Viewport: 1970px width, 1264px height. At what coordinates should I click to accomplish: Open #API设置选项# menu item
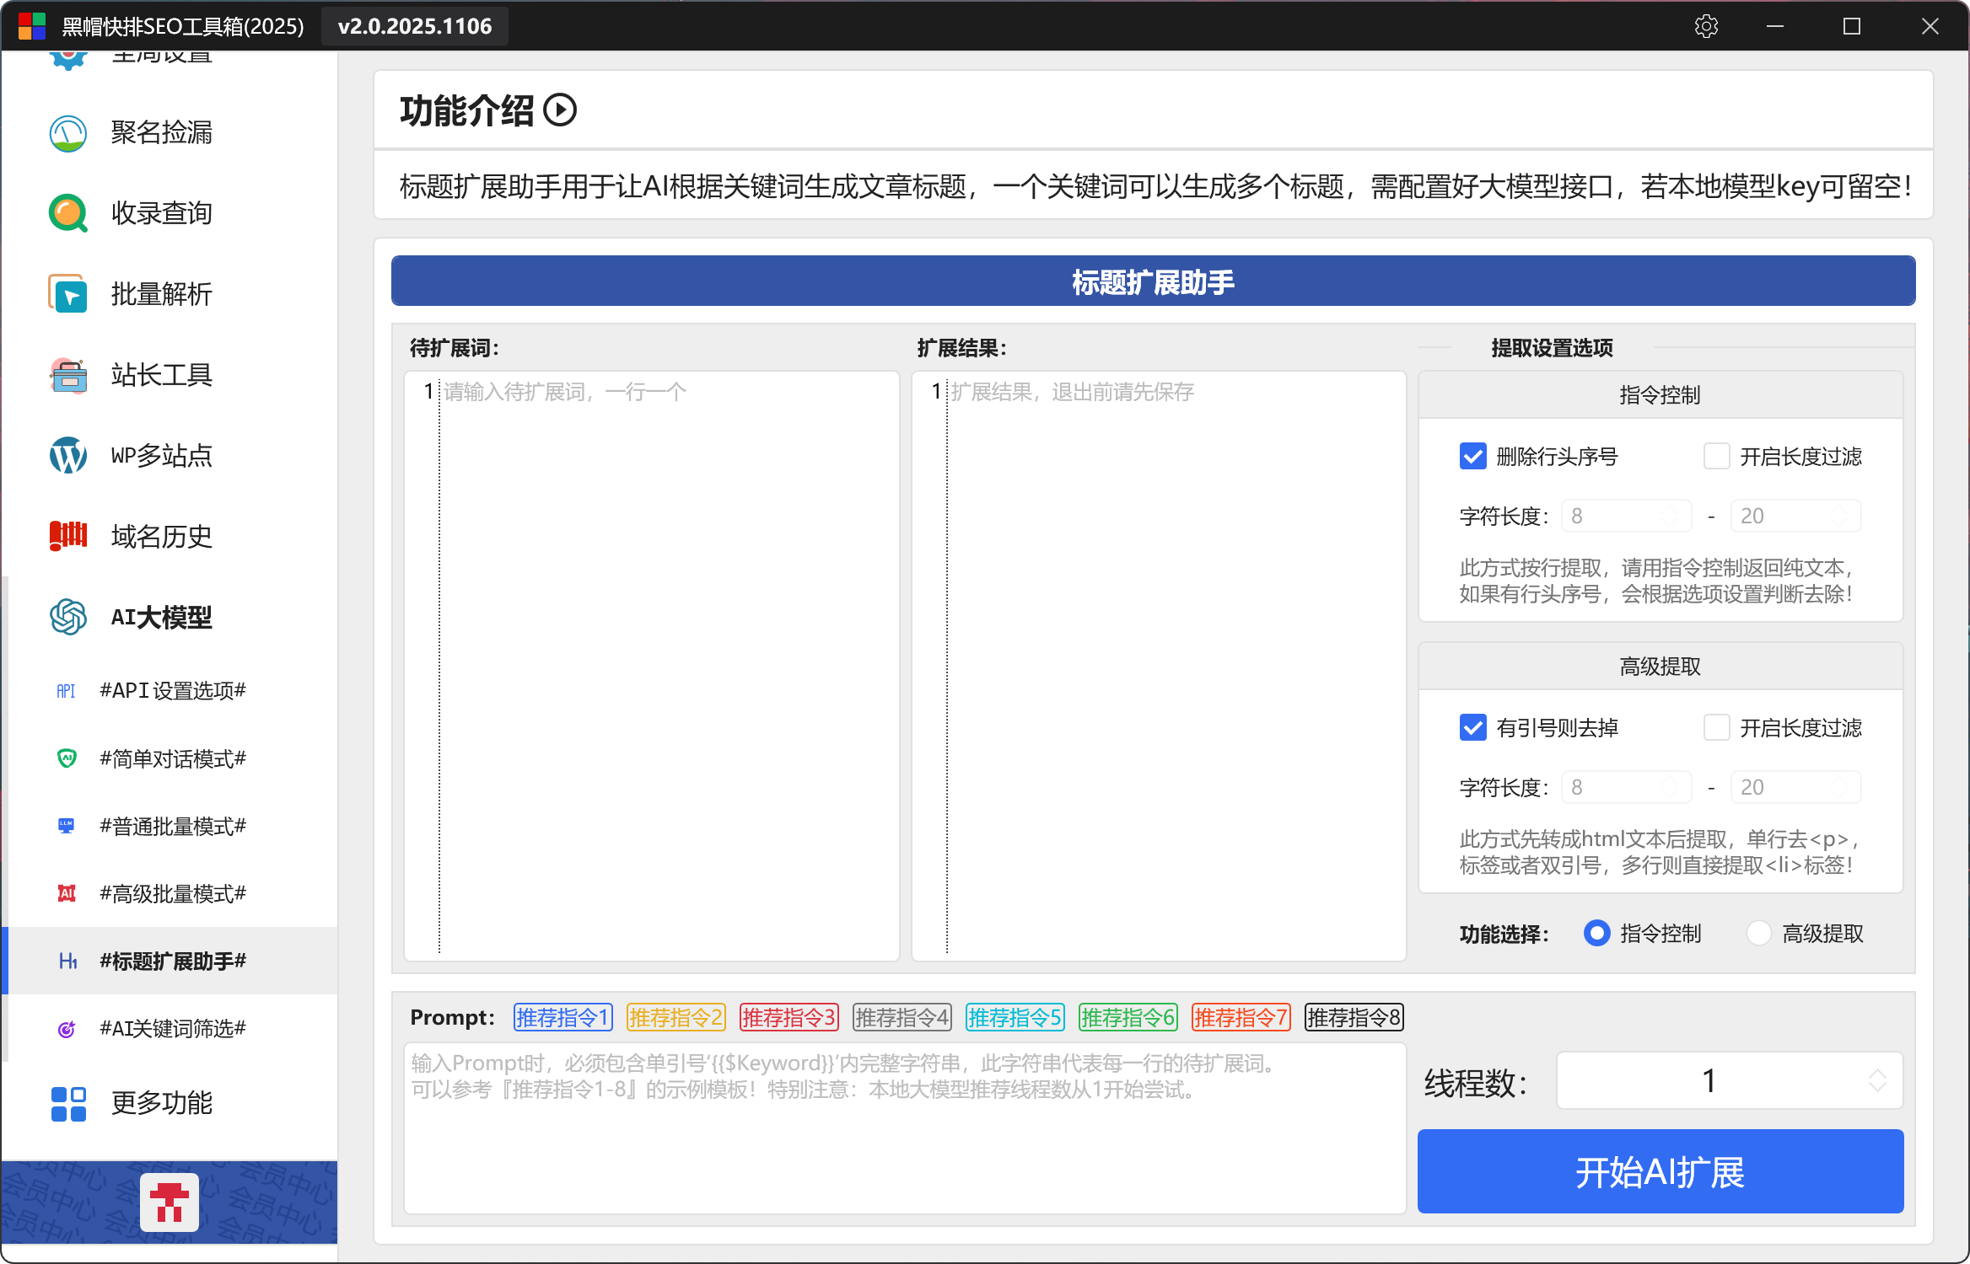point(172,691)
